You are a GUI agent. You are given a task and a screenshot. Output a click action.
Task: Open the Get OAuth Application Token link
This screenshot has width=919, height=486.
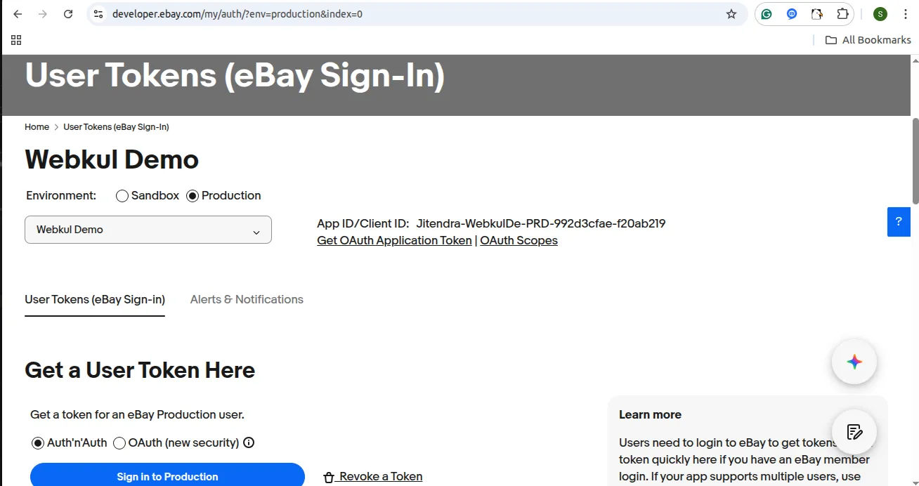pyautogui.click(x=394, y=240)
